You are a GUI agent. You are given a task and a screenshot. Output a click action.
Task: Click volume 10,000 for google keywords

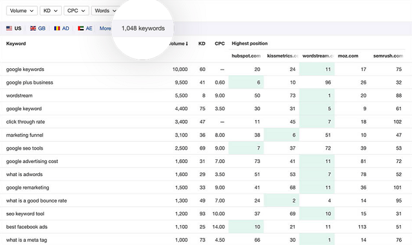click(x=180, y=70)
